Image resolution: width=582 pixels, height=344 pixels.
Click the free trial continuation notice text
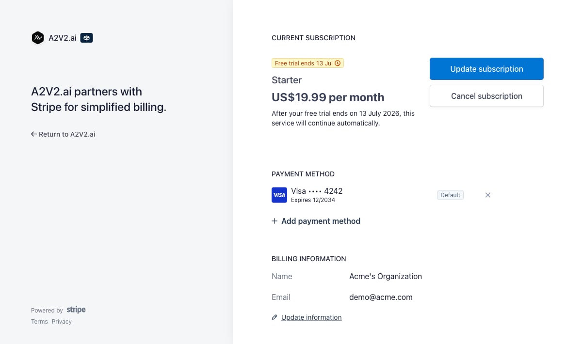(x=343, y=118)
